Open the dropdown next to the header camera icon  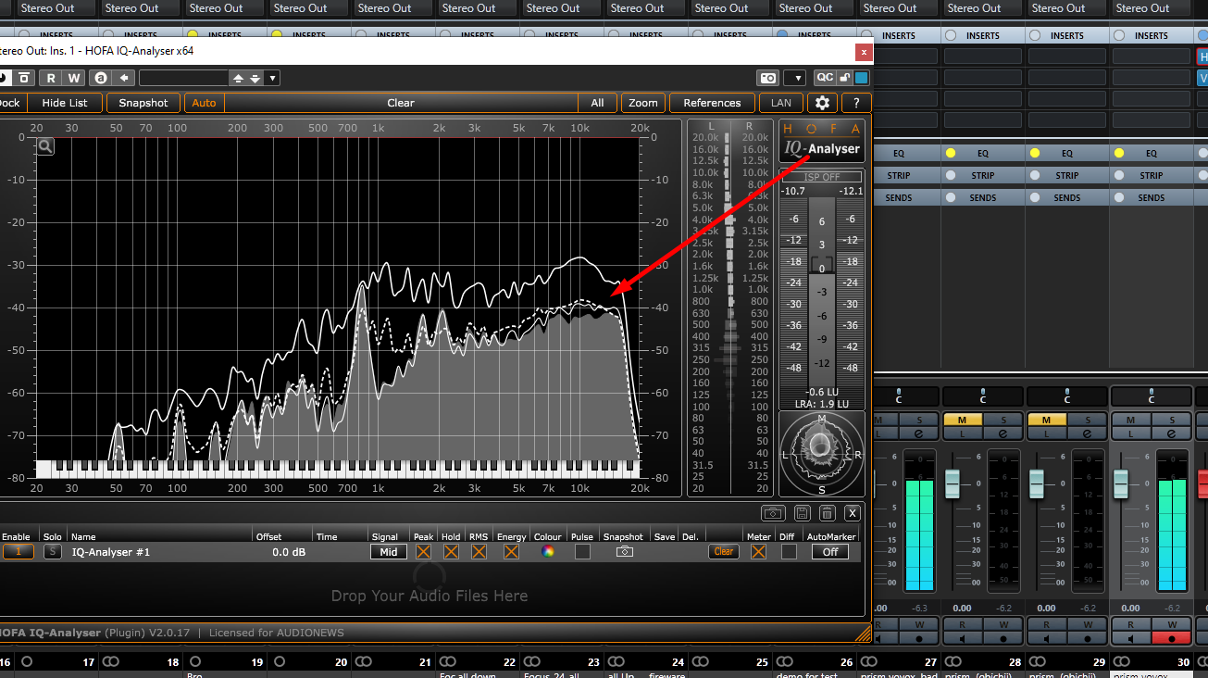(794, 78)
